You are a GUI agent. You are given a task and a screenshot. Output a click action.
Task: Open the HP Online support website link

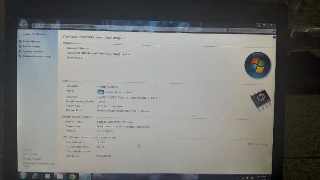tap(105, 131)
